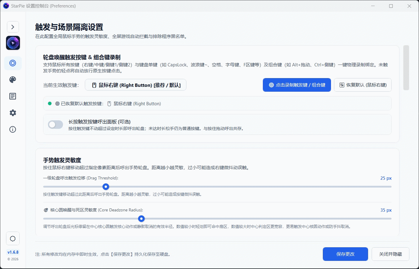This screenshot has width=419, height=269.
Task: Open the appearance palette icon in the sidebar
Action: click(x=13, y=80)
